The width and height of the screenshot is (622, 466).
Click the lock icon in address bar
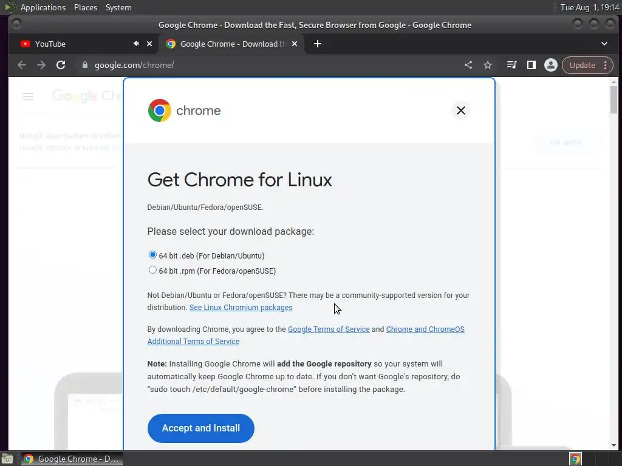pyautogui.click(x=84, y=65)
